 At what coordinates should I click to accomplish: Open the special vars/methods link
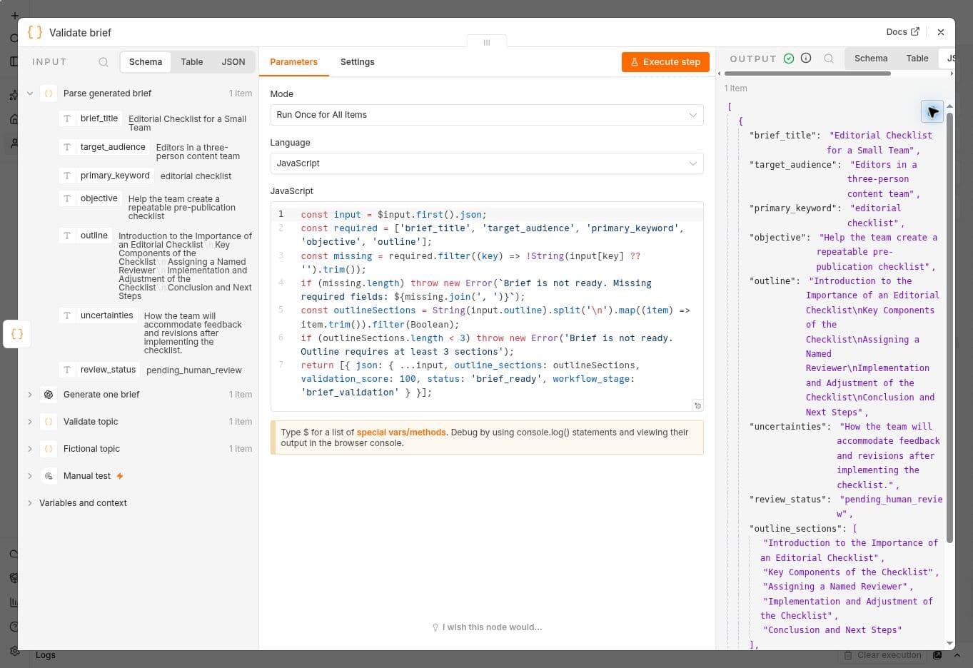(401, 432)
